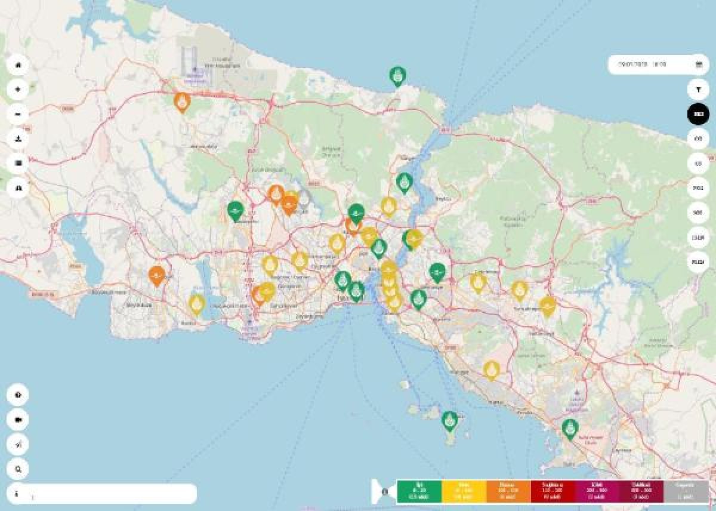Image resolution: width=716 pixels, height=511 pixels.
Task: Click the upload icon on the left sidebar
Action: click(x=18, y=138)
